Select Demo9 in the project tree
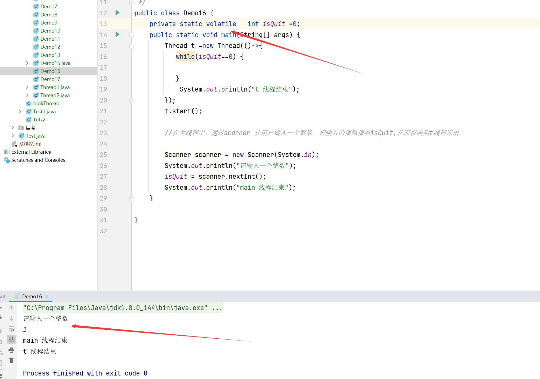 (x=49, y=23)
